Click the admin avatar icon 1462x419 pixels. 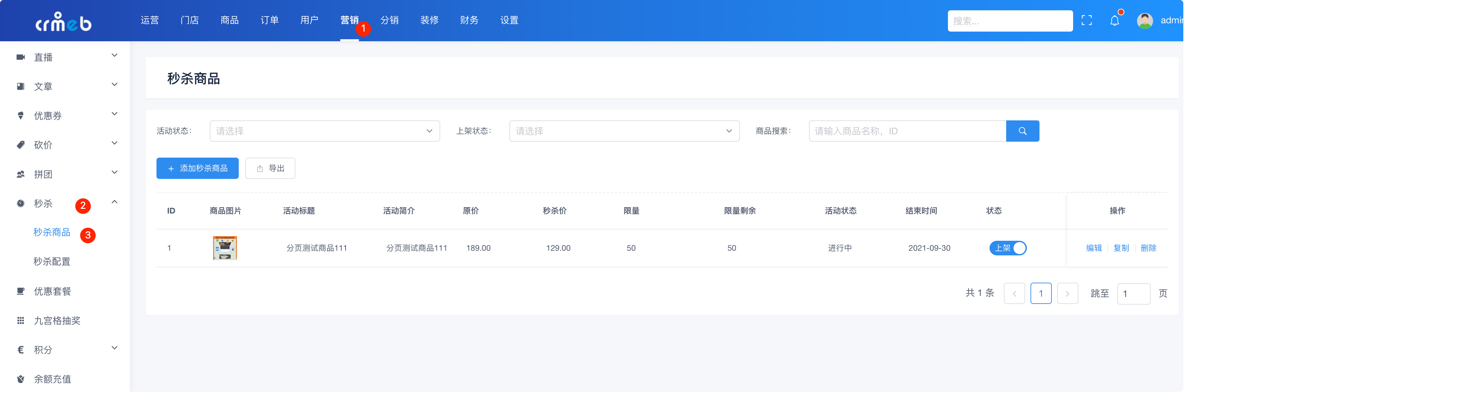coord(1144,20)
